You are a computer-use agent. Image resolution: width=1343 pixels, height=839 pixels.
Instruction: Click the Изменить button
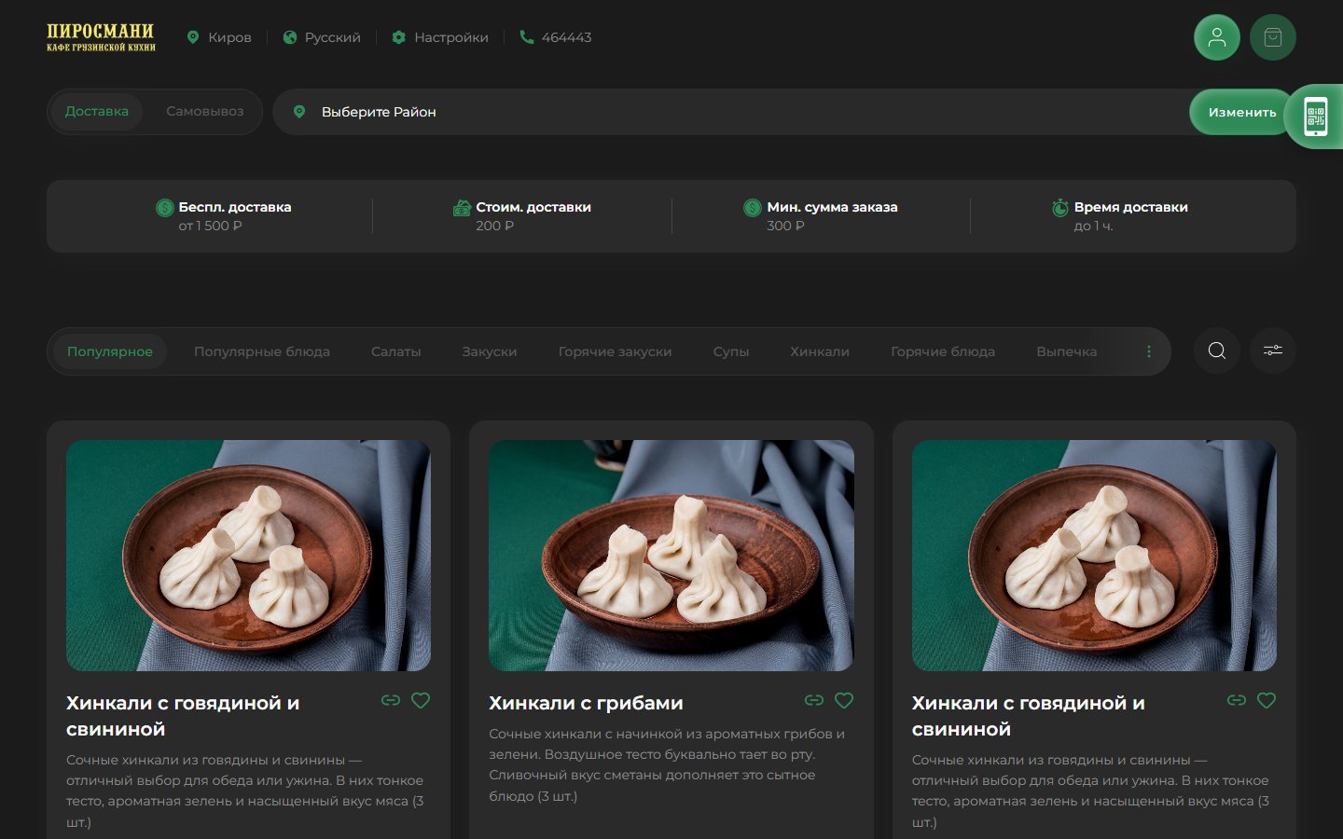[1242, 112]
